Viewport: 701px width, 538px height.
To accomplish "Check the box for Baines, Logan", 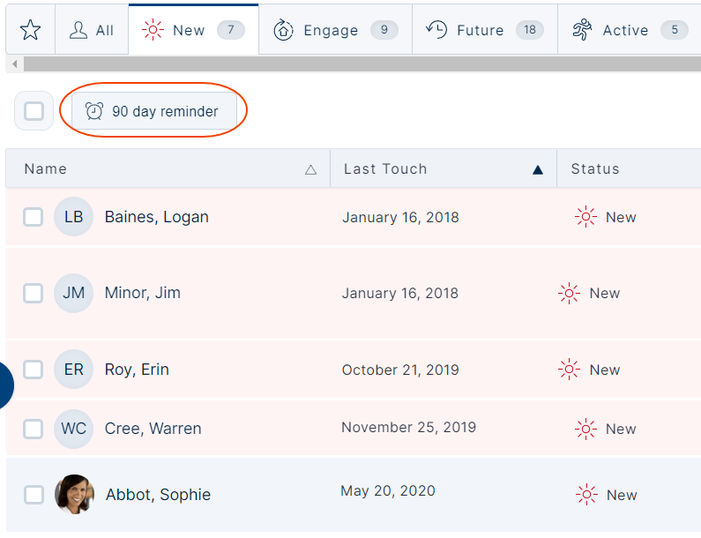I will click(x=34, y=217).
